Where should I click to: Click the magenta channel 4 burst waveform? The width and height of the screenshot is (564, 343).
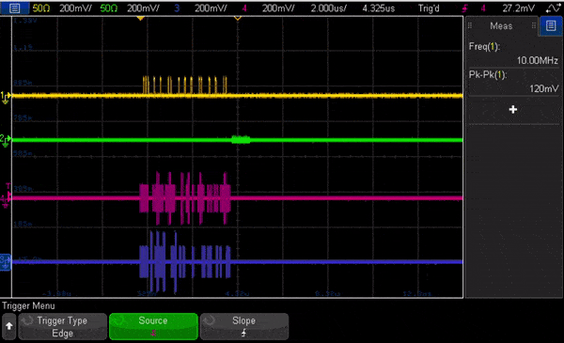click(185, 198)
